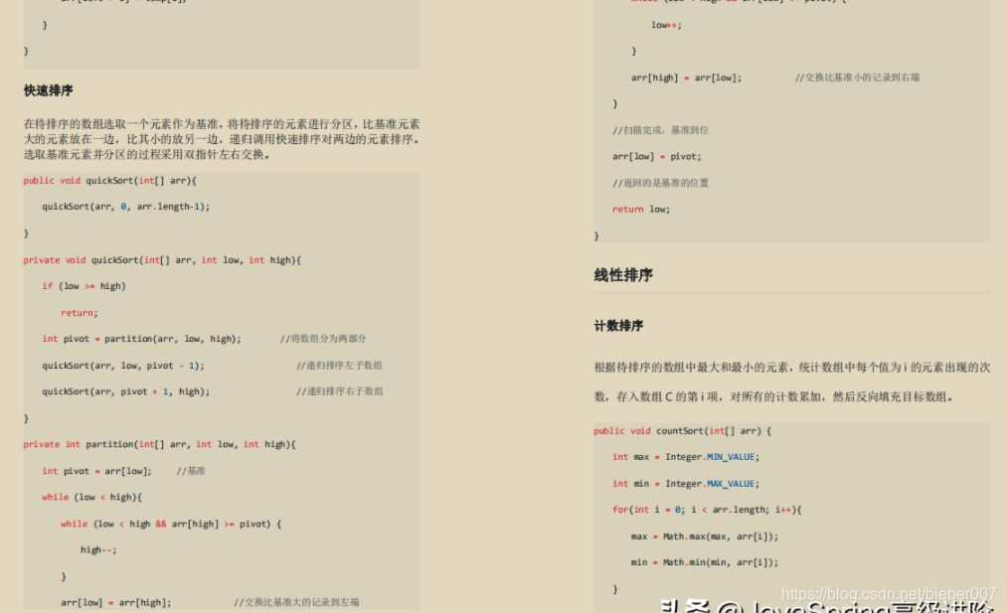
Task: Select int min = Integer.MAX_VALUE;
Action: click(x=686, y=484)
